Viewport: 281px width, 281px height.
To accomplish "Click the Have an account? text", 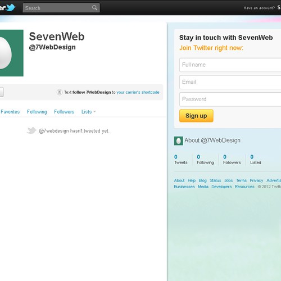I will (259, 8).
